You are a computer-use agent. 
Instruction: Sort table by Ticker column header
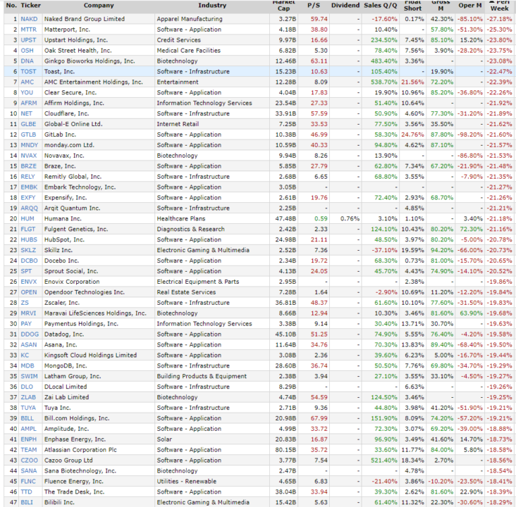point(30,5)
